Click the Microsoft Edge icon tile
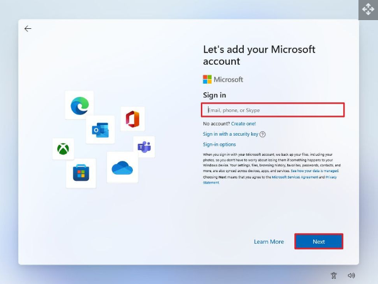The width and height of the screenshot is (378, 284). pyautogui.click(x=79, y=105)
